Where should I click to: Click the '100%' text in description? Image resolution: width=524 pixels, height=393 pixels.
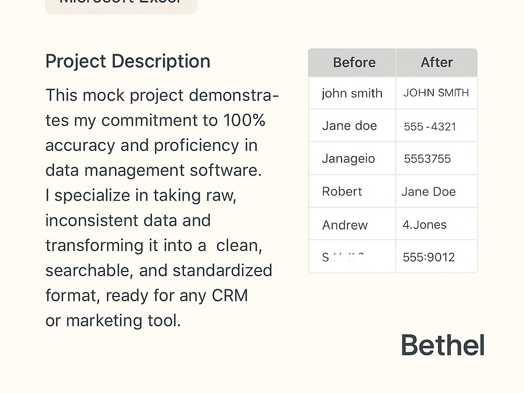[244, 121]
